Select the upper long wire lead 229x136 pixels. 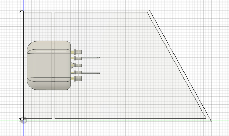tap(91, 57)
